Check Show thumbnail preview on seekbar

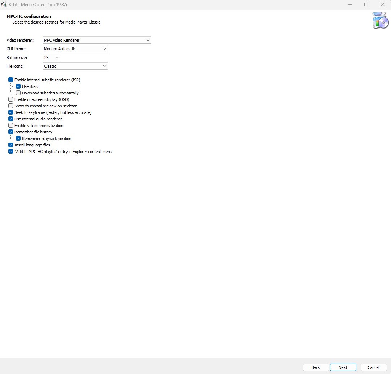(11, 106)
